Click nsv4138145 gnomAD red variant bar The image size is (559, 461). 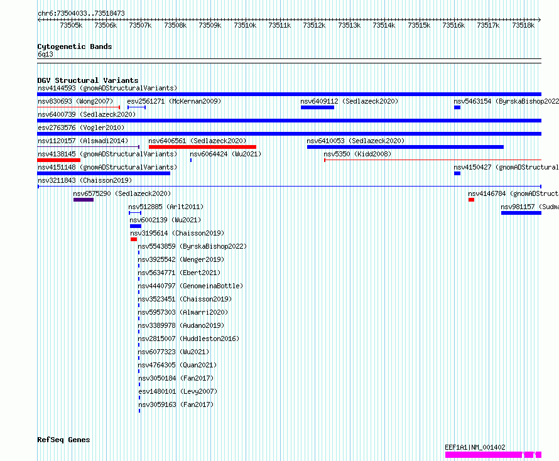58,160
